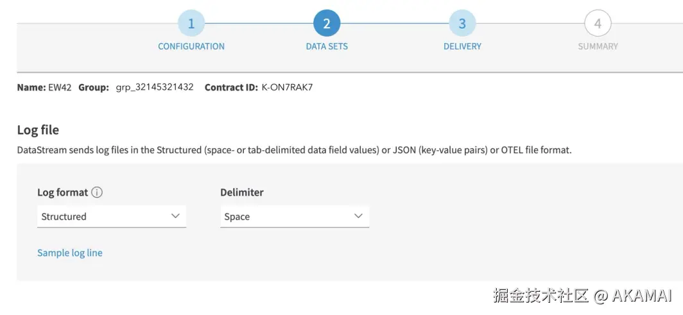Open the Sample log line link
683x315 pixels.
click(x=70, y=253)
